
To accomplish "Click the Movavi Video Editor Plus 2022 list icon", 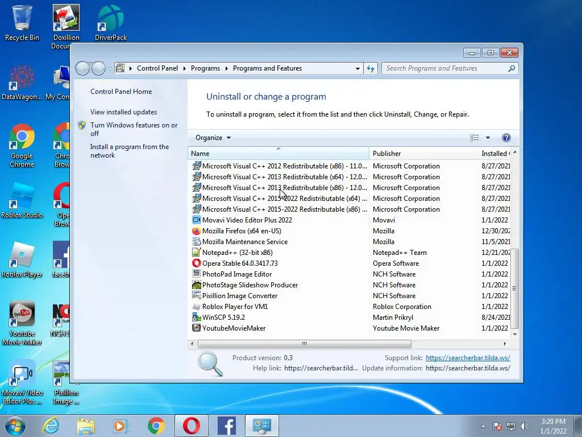I will point(196,220).
